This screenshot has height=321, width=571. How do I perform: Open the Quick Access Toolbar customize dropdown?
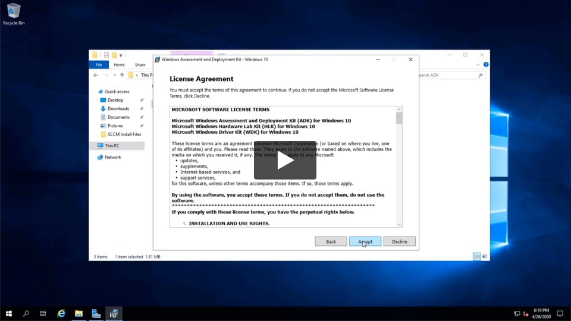point(121,55)
